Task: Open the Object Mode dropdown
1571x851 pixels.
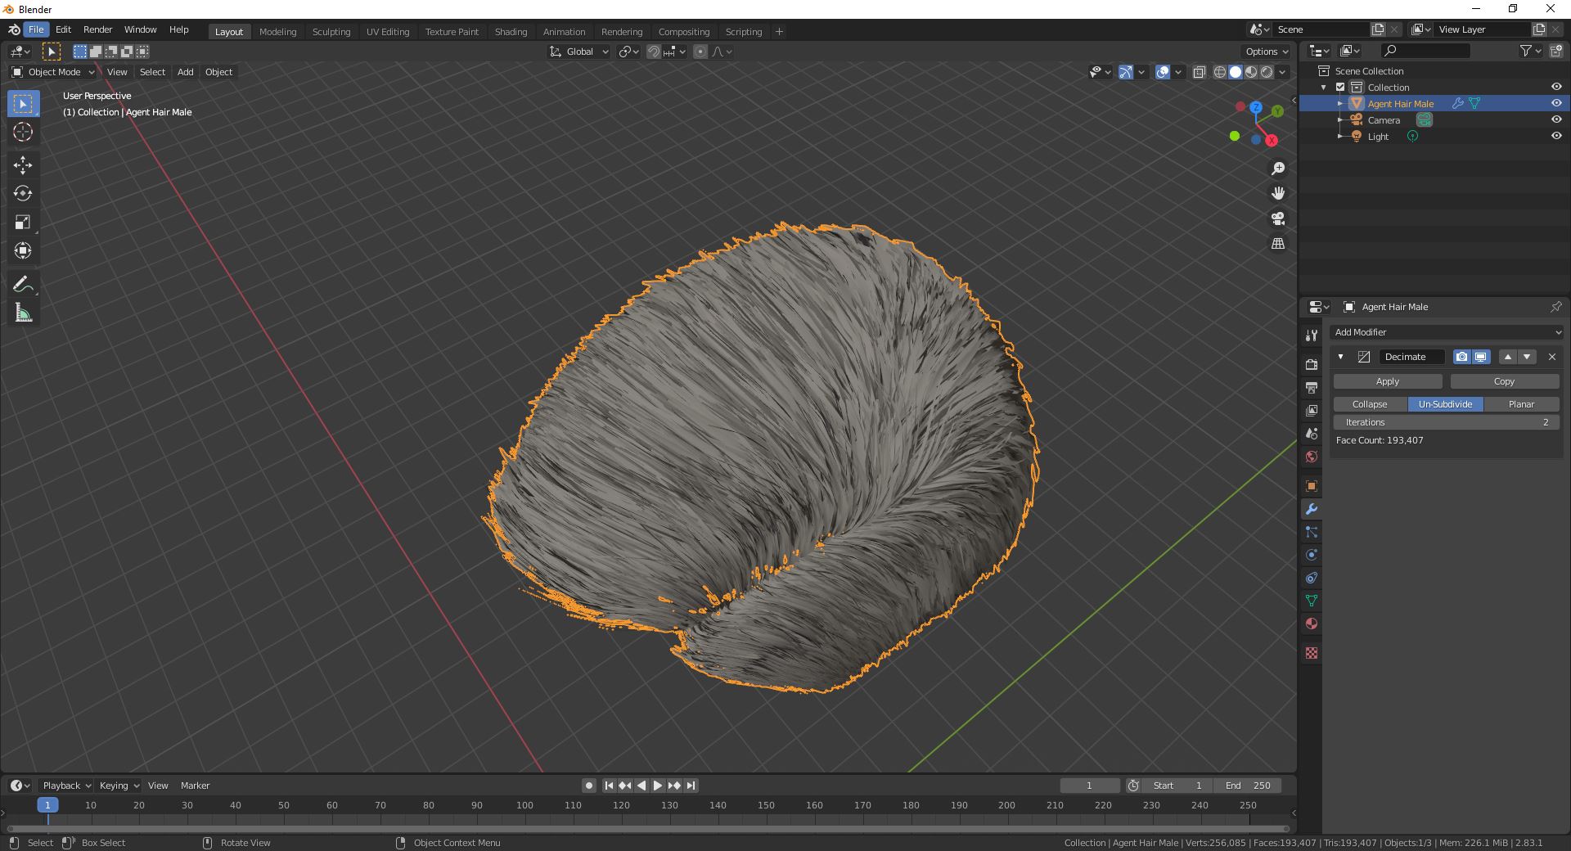Action: (x=53, y=72)
